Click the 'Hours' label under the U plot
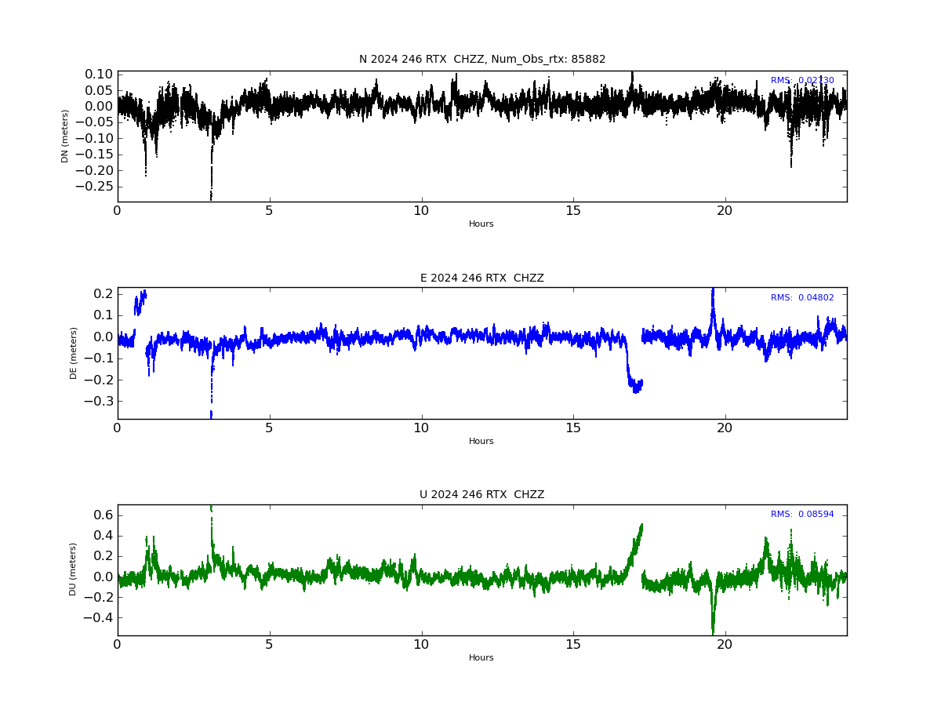The width and height of the screenshot is (941, 706). (481, 658)
